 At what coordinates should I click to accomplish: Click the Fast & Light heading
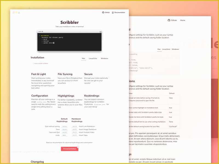tap(39, 74)
